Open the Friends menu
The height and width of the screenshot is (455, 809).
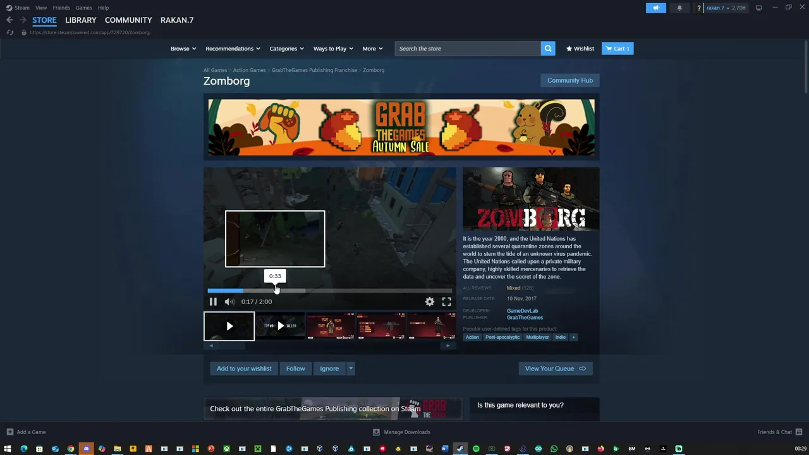(61, 8)
